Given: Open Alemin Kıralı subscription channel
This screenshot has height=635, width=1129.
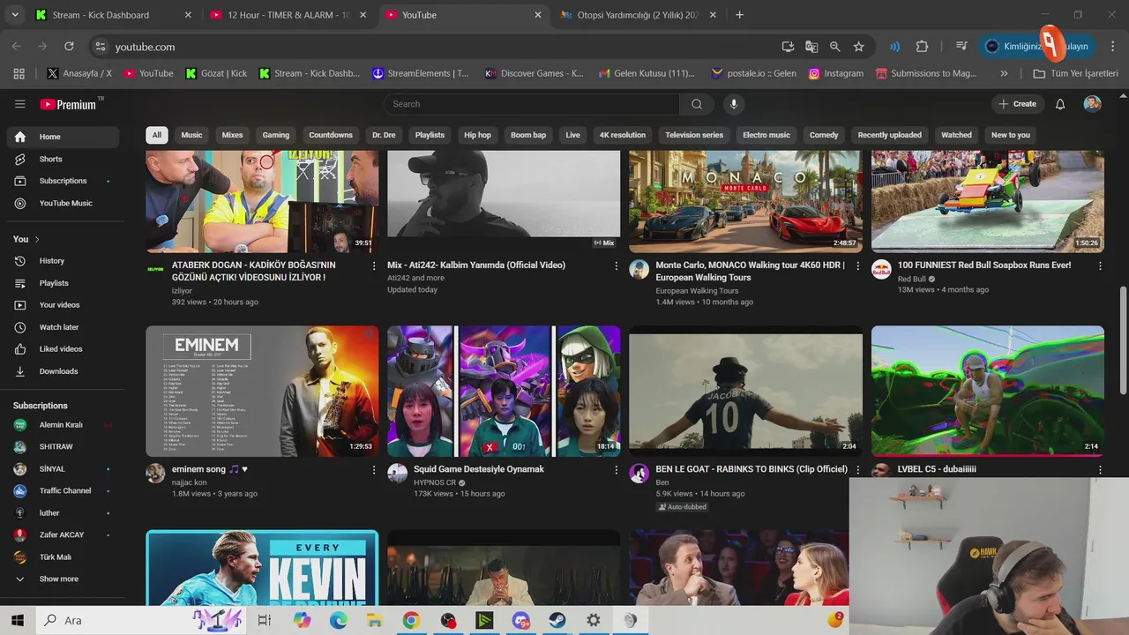Looking at the screenshot, I should click(62, 425).
